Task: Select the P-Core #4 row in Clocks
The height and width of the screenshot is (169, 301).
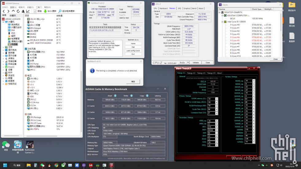Action: 251,37
